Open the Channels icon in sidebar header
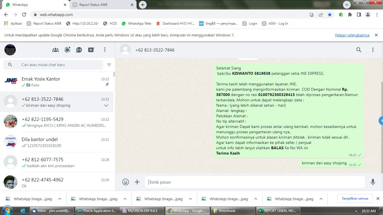Image resolution: width=383 pixels, height=215 pixels. tap(79, 50)
